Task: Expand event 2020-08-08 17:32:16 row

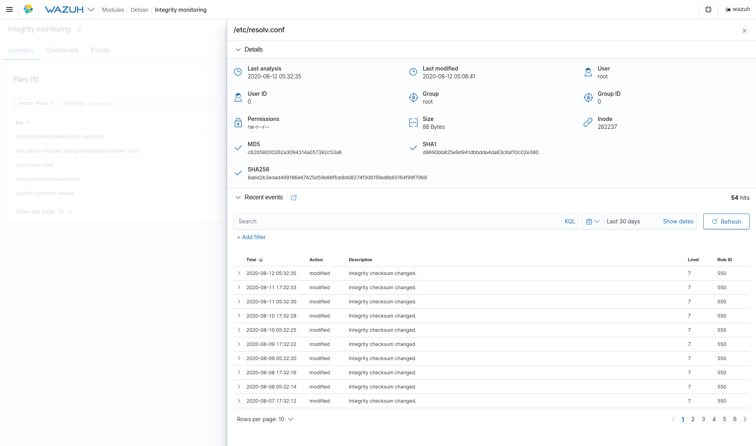Action: (x=239, y=372)
